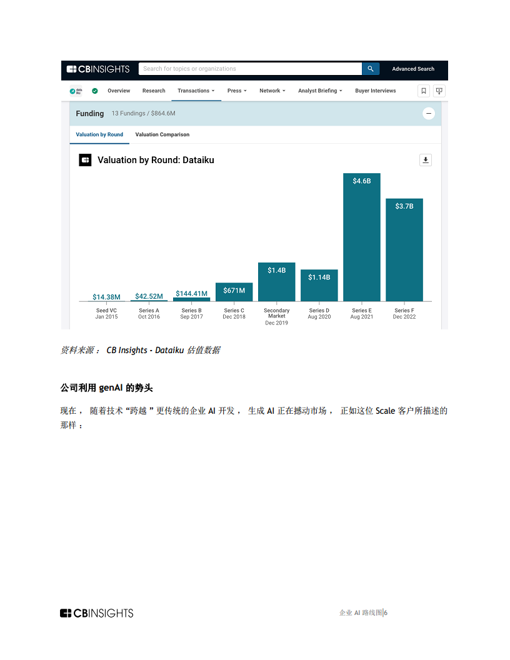Viewport: 510px width, 660px height.
Task: Click the heading 公司利用 genAI 的势头
Action: click(106, 387)
